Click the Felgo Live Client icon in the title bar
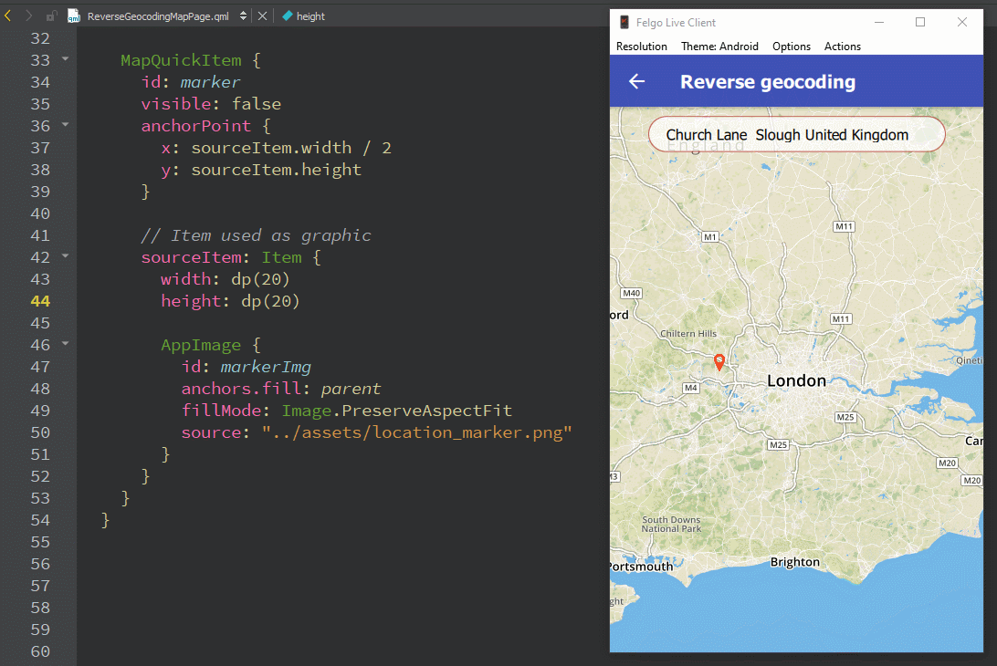997x666 pixels. pos(624,21)
